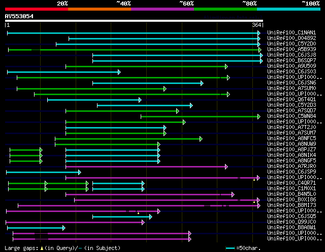Screen dimensions: 325x252
Task: Open subject UniRef100_Q6T4Q1
Action: 291,100
